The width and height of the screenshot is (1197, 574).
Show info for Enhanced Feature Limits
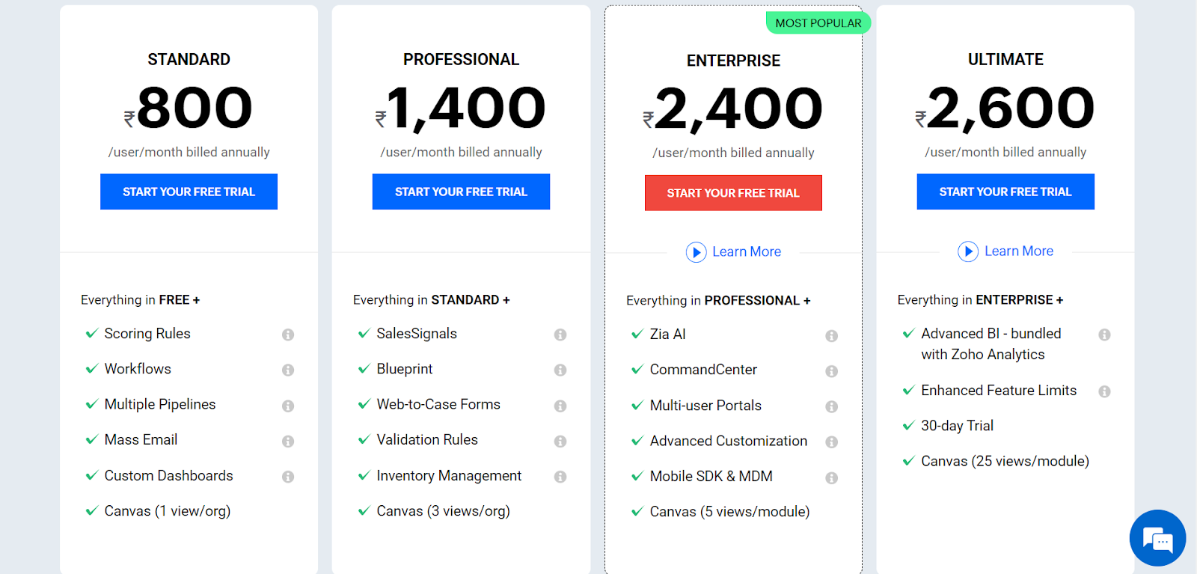coord(1104,391)
